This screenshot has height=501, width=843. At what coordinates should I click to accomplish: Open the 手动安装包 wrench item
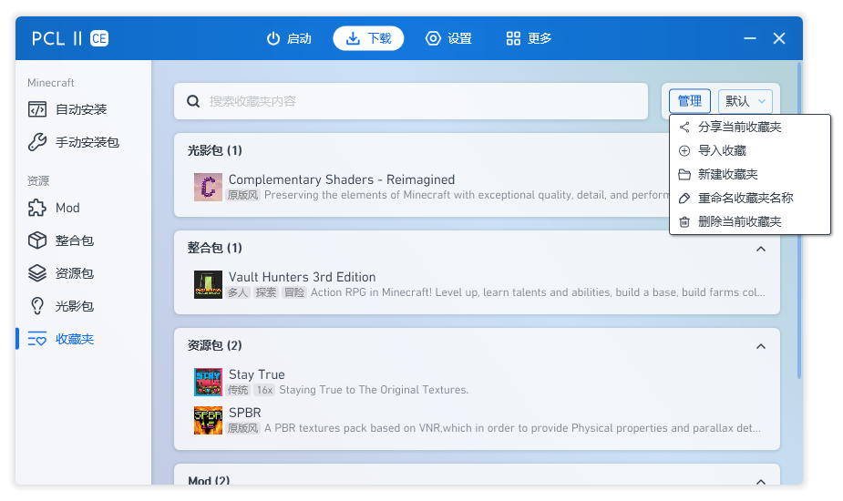coord(87,142)
